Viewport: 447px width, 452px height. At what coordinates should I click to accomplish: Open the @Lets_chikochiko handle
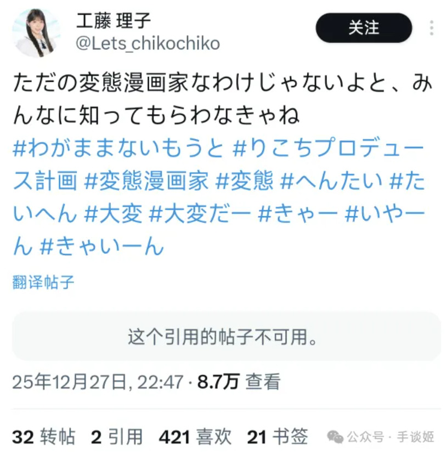pos(148,43)
